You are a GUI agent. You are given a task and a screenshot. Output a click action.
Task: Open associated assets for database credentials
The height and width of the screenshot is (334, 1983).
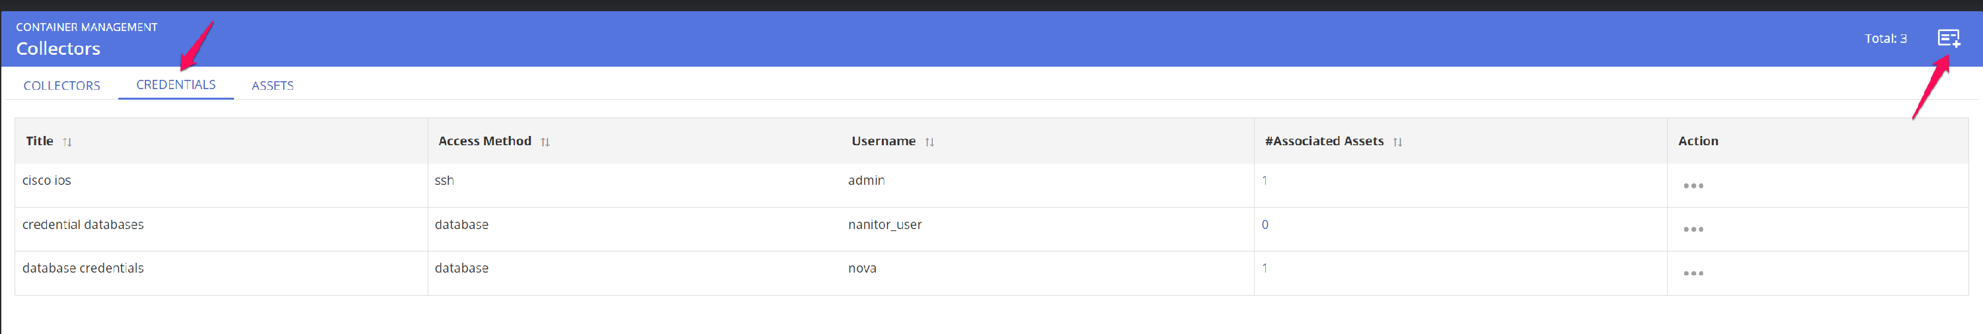1264,268
